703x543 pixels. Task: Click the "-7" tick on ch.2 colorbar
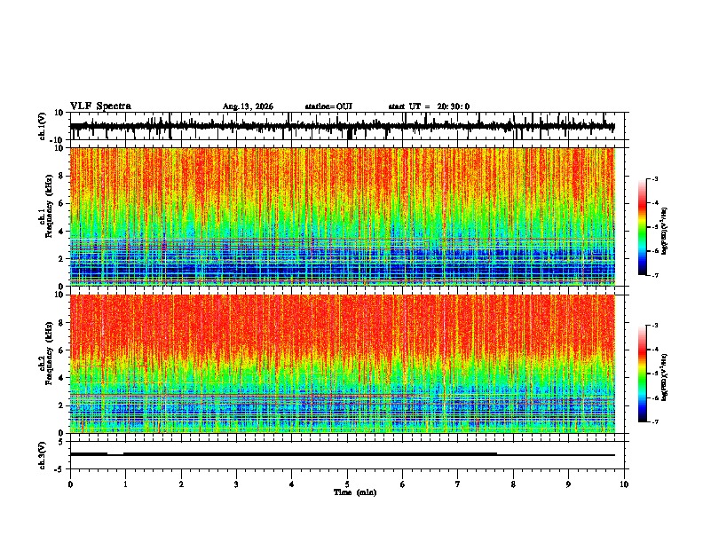coord(654,421)
